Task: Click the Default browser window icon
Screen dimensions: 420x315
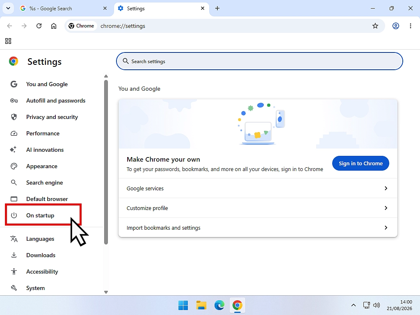Action: (x=14, y=199)
